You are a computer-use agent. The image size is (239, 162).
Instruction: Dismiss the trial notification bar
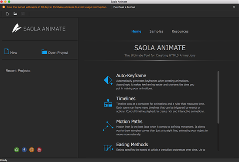coord(234,7)
